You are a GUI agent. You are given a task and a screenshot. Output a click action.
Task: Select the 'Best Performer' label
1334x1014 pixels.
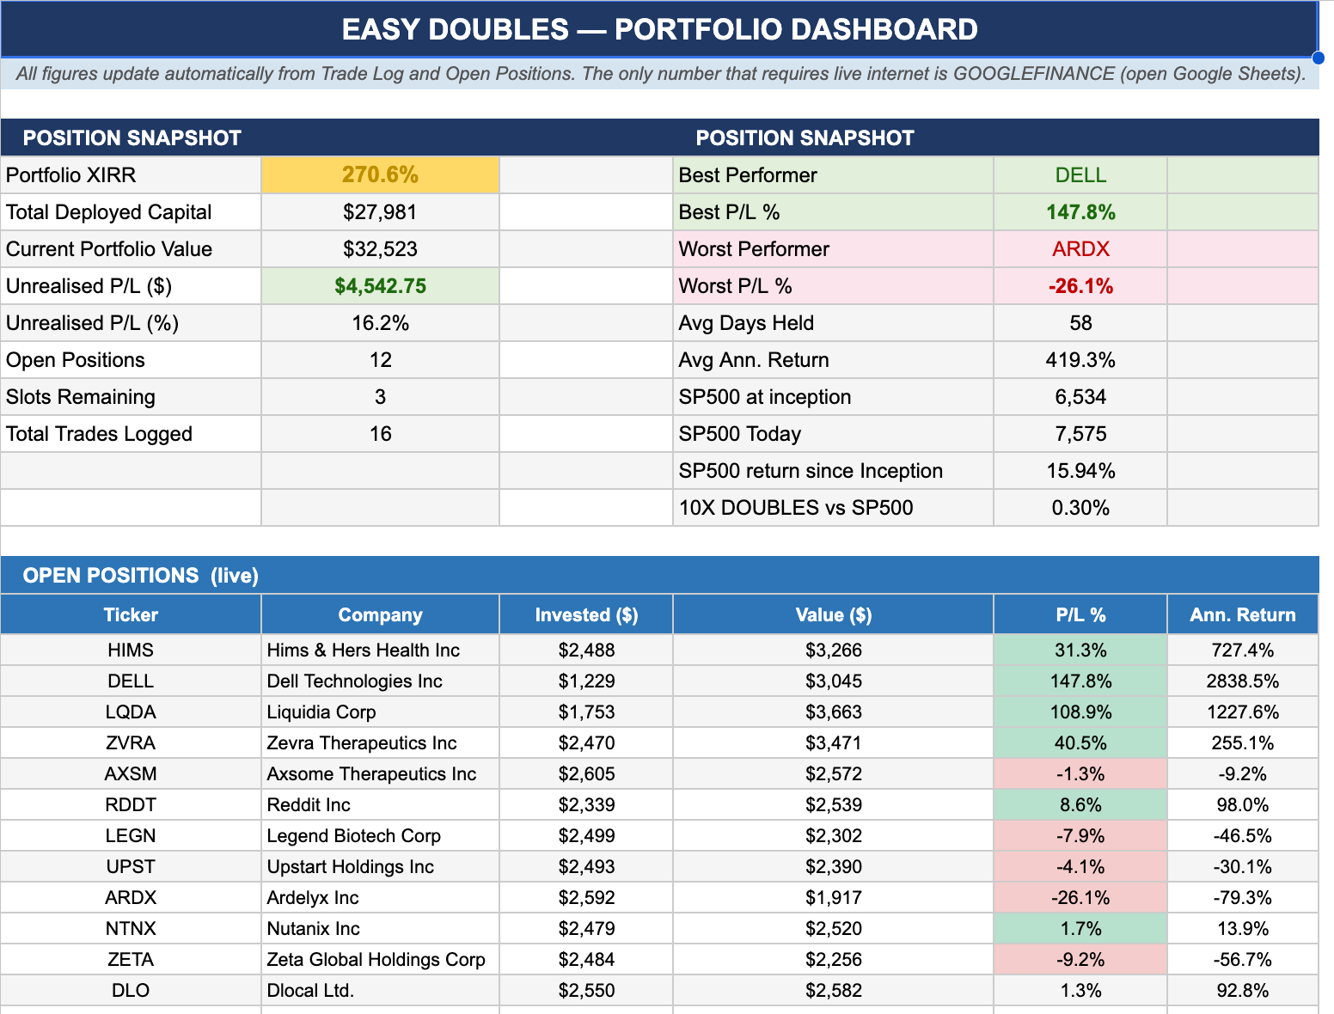pos(833,175)
